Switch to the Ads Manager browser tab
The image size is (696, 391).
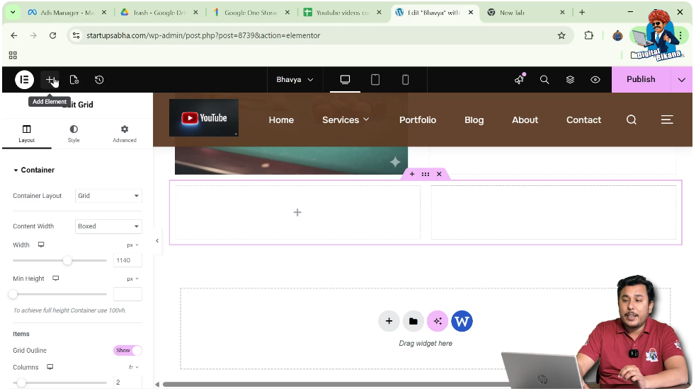coord(67,13)
